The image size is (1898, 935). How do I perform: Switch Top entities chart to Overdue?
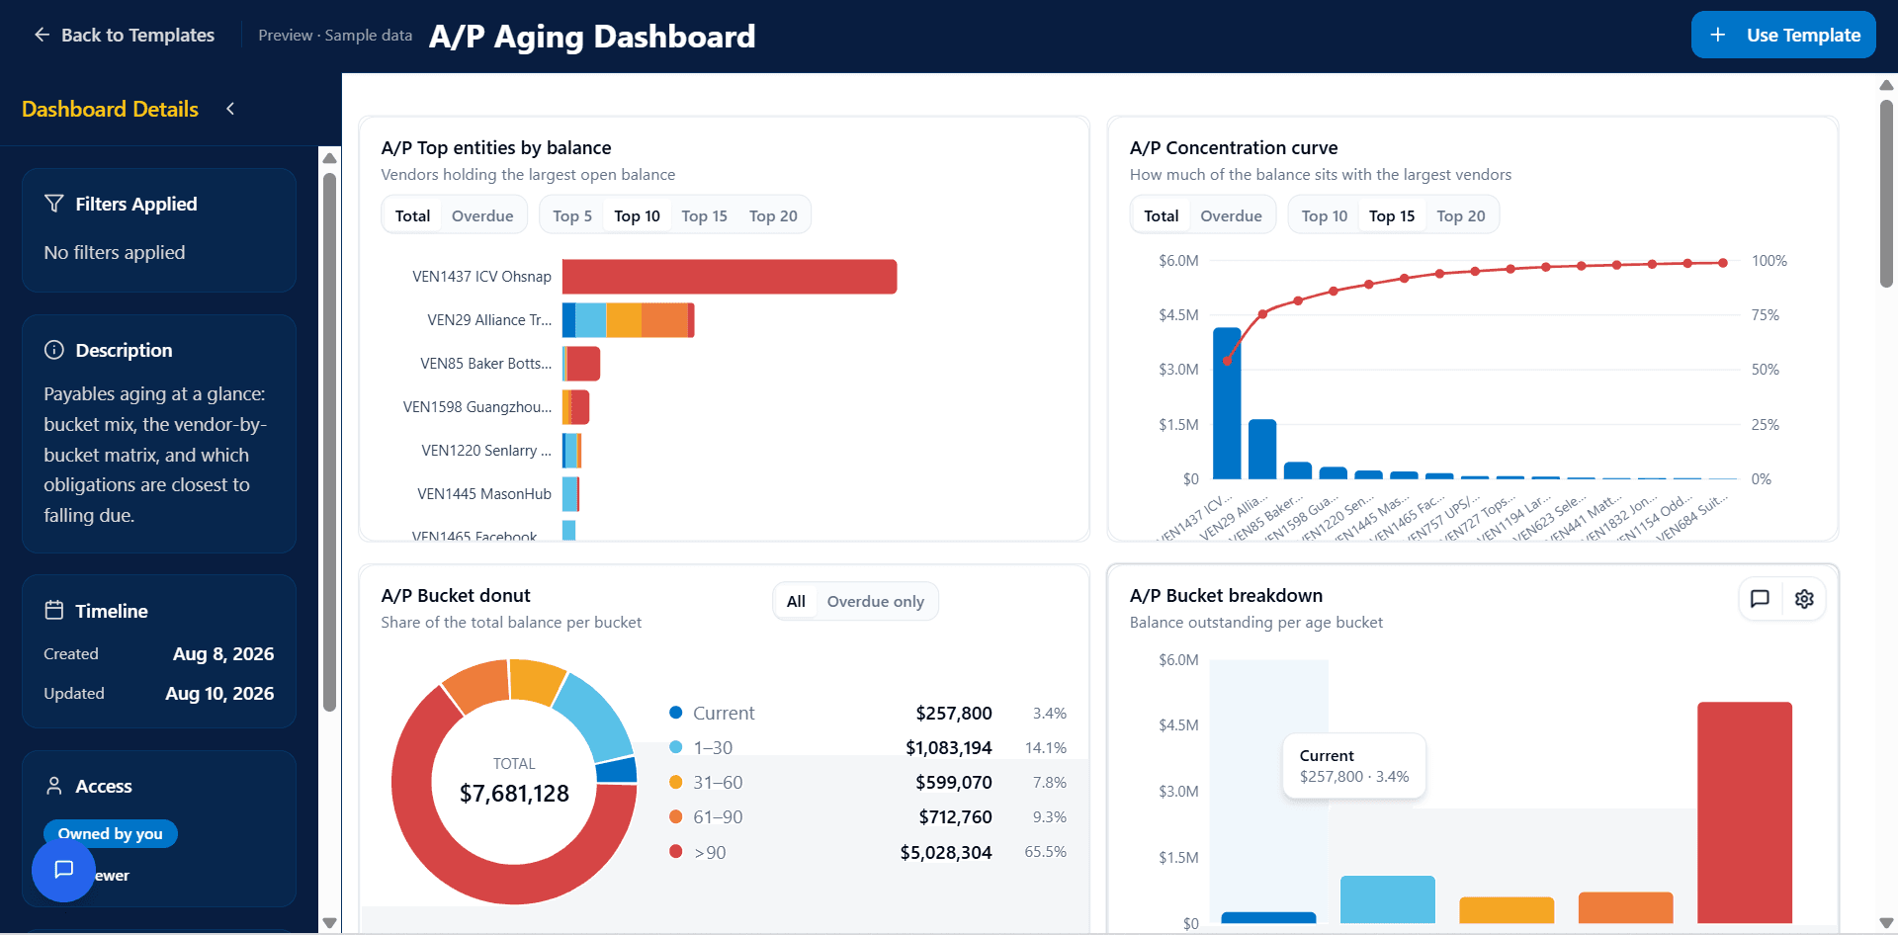pos(482,215)
